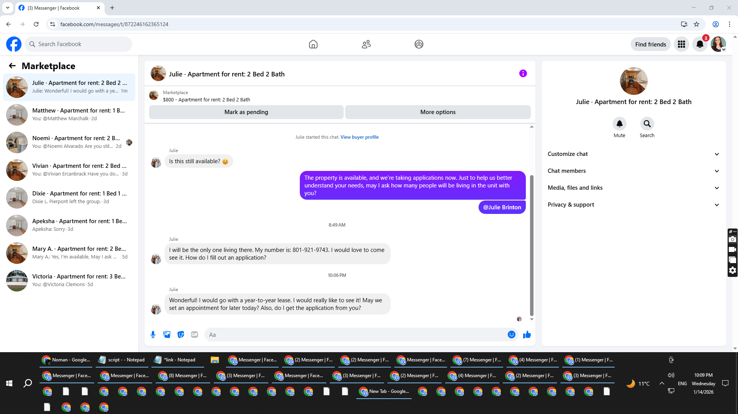Click the @Julie Brinton mention

(502, 207)
